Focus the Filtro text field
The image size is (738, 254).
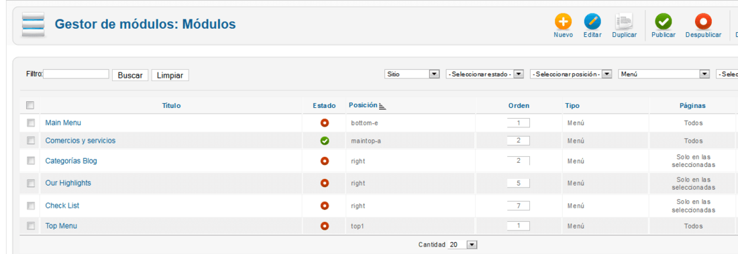coord(76,74)
